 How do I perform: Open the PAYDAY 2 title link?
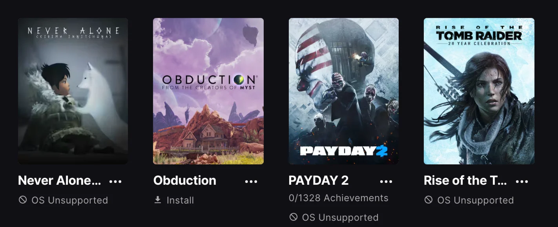(x=319, y=180)
